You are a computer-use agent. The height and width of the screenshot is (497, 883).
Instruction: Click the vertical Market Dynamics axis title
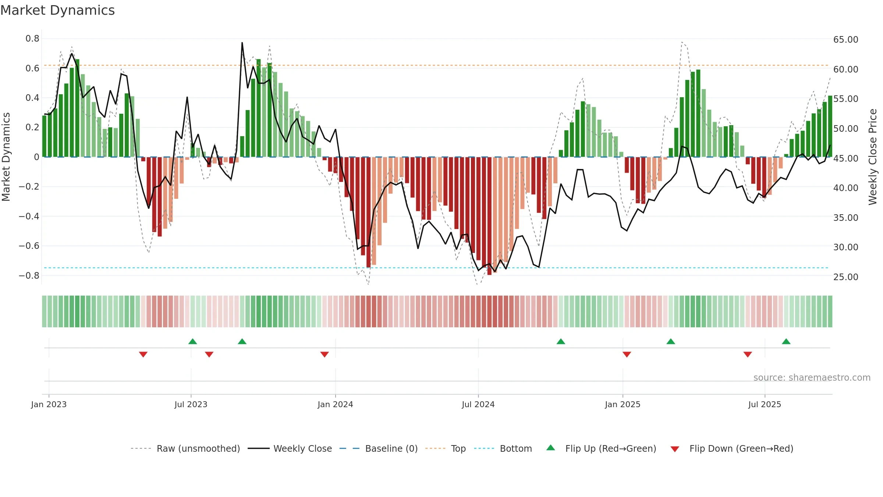(x=6, y=157)
